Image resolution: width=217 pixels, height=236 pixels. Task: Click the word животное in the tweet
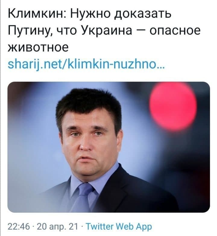coord(38,48)
